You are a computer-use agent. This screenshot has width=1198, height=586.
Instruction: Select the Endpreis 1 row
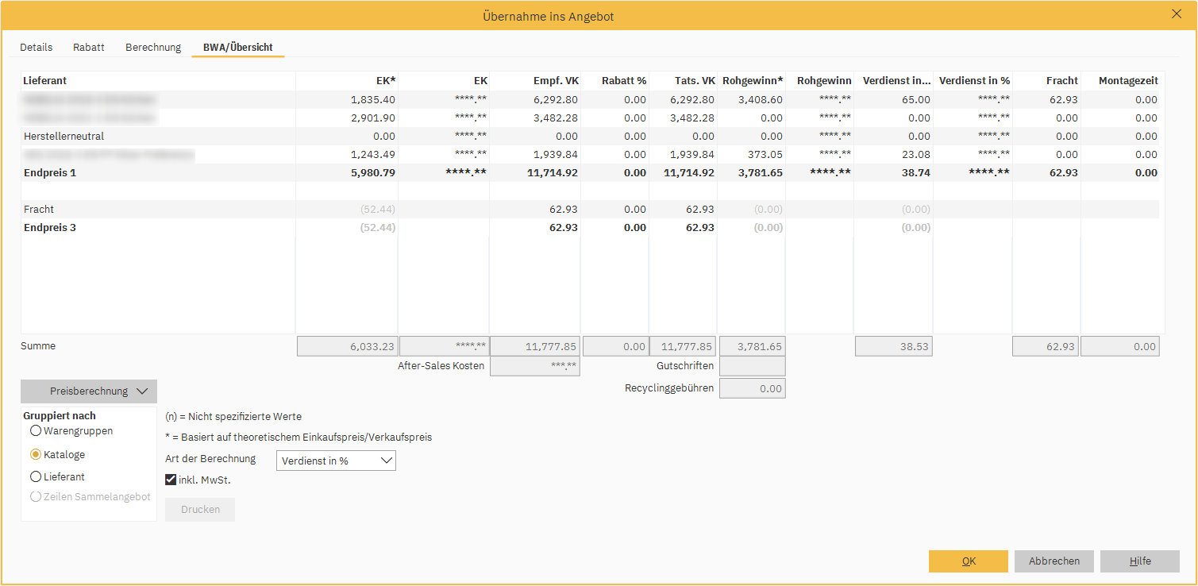[x=50, y=172]
